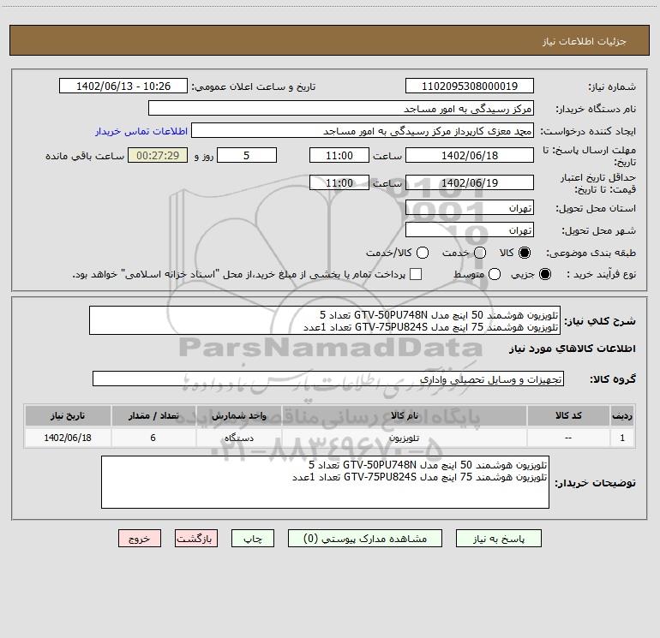Click buyer notes text area
This screenshot has height=638, width=660.
point(325,482)
